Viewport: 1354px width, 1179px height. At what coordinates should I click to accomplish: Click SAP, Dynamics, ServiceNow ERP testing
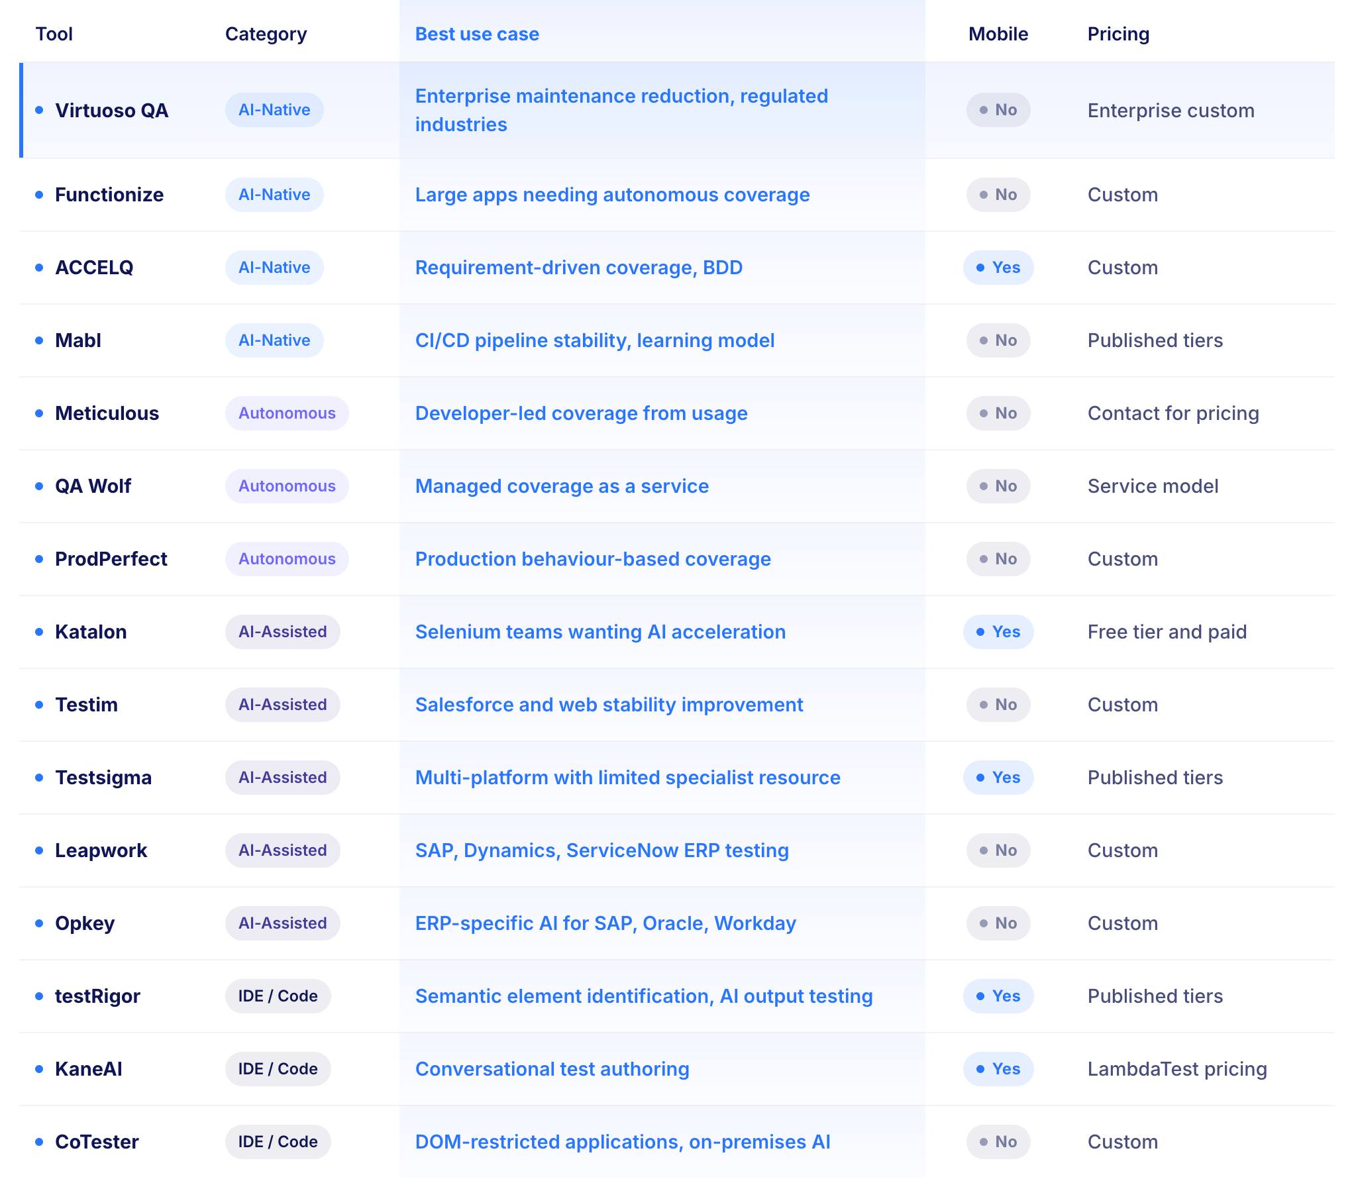[602, 850]
